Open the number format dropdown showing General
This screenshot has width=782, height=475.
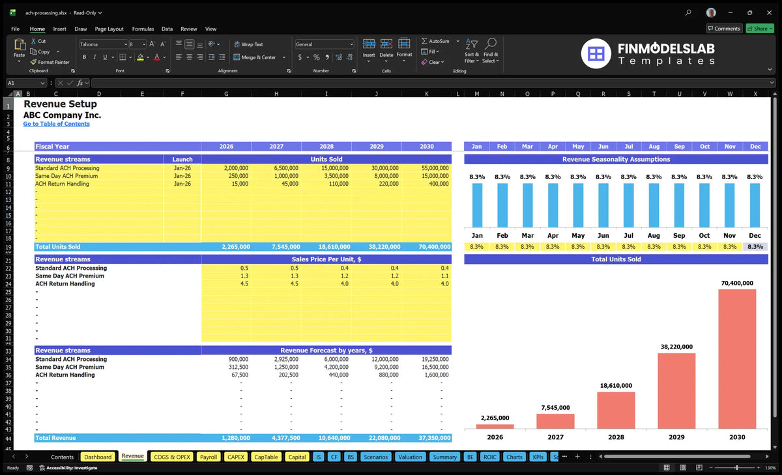(x=351, y=44)
